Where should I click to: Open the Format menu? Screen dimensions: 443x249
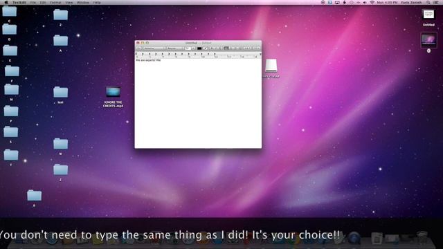pyautogui.click(x=55, y=2)
